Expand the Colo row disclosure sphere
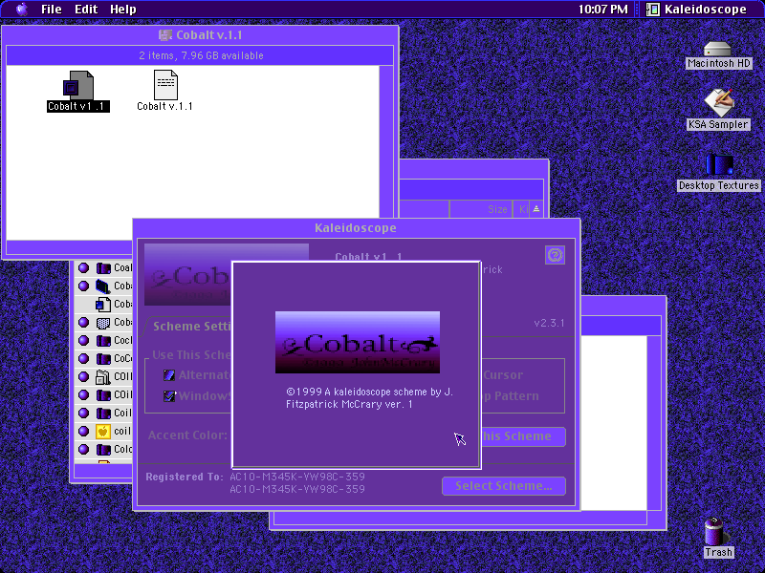Screen dimensions: 765x573 83,449
